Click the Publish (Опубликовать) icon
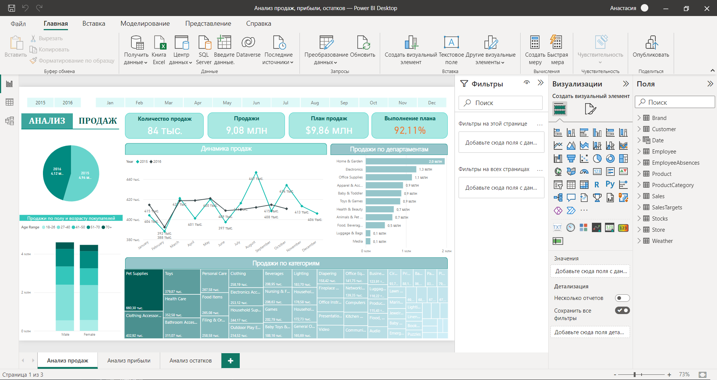Viewport: 717px width, 380px height. [651, 47]
